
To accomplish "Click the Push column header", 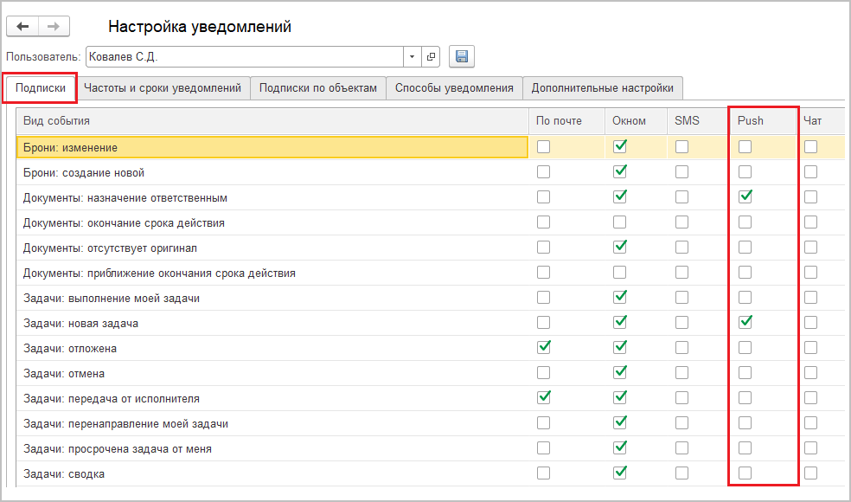I will [x=750, y=120].
